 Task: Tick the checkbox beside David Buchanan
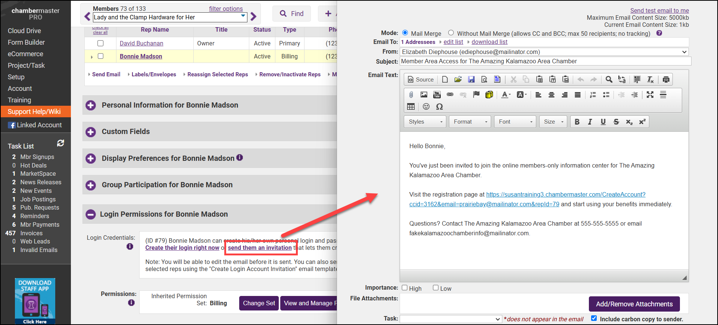[100, 43]
